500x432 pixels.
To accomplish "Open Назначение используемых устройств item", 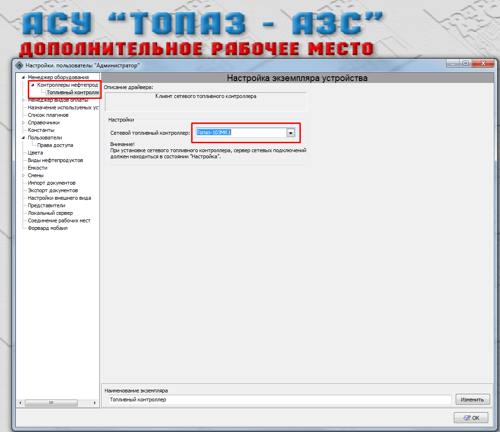I will (63, 107).
